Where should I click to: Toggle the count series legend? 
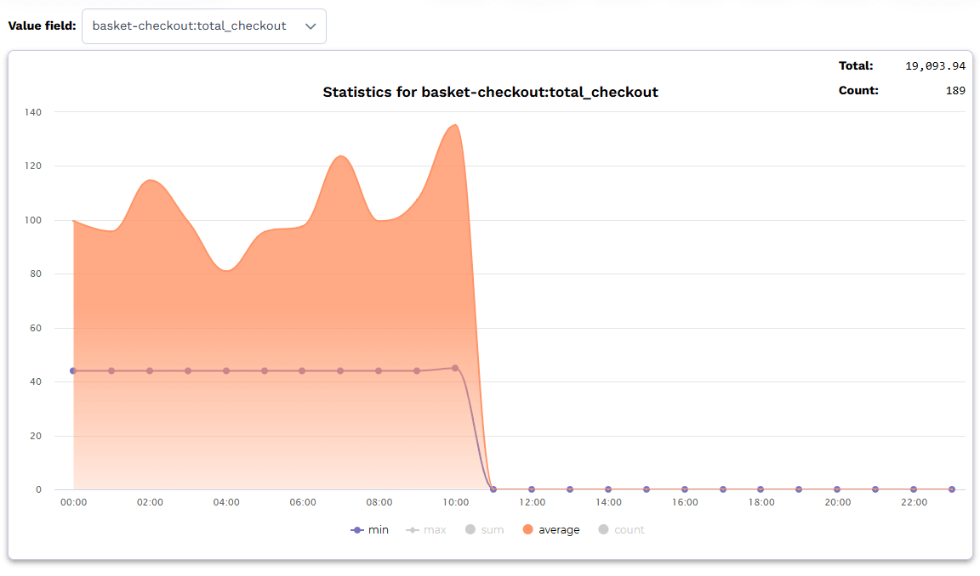621,530
